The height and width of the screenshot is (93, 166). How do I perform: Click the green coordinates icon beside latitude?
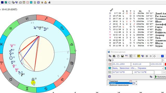click(x=110, y=72)
